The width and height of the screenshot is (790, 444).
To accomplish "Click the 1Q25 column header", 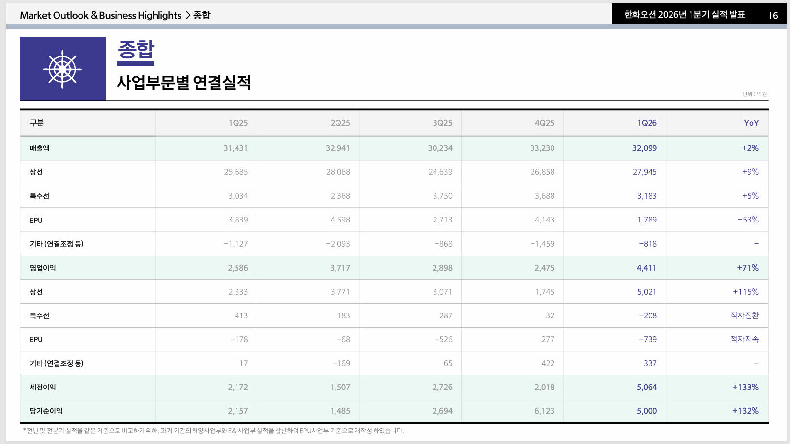I will pos(238,123).
